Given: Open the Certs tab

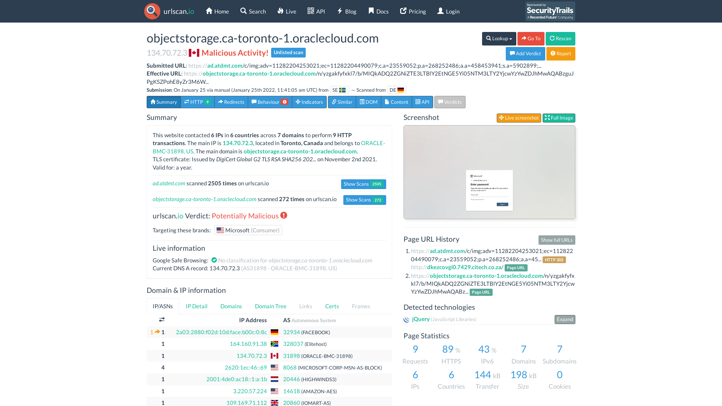Looking at the screenshot, I should pyautogui.click(x=332, y=306).
